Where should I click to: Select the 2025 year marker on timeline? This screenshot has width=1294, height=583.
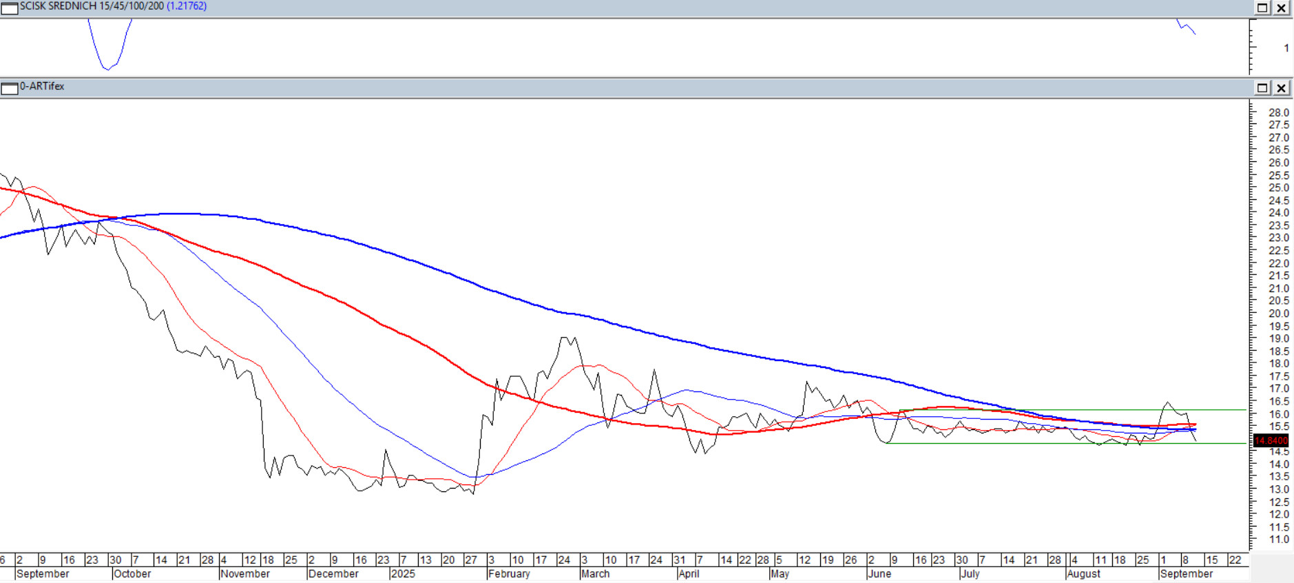coord(403,574)
